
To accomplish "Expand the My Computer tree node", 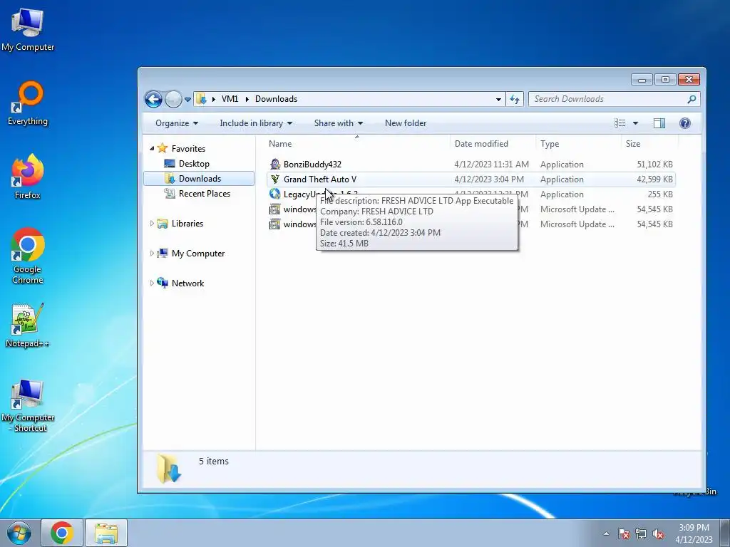I will [x=152, y=254].
